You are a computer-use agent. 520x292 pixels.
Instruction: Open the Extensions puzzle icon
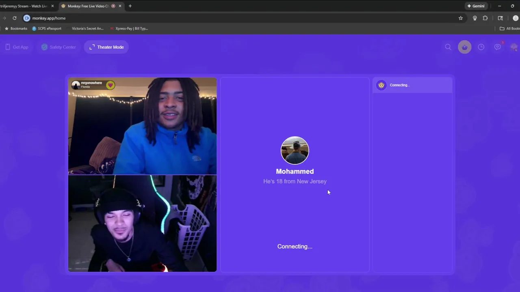click(x=485, y=18)
